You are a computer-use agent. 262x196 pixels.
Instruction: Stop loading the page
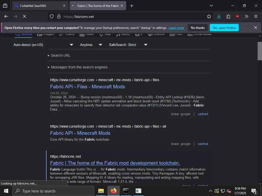25,16
